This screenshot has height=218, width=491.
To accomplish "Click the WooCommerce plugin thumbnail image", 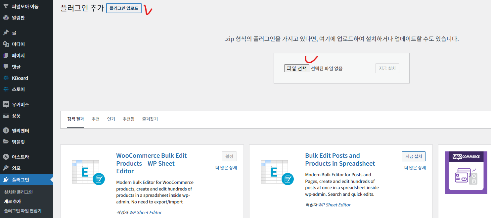I will 466,173.
